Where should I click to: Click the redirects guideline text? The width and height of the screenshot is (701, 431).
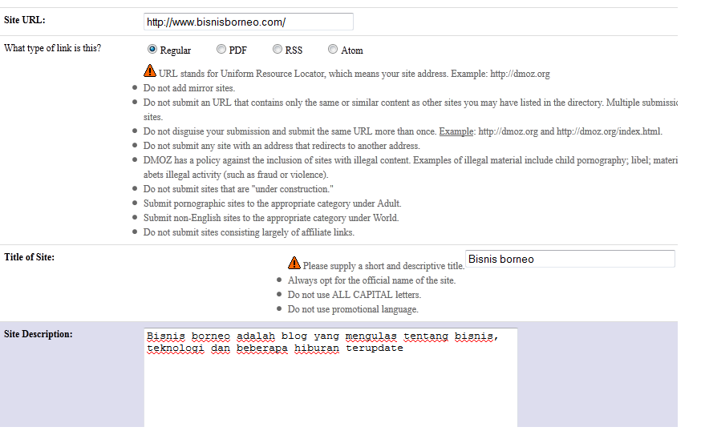click(282, 146)
